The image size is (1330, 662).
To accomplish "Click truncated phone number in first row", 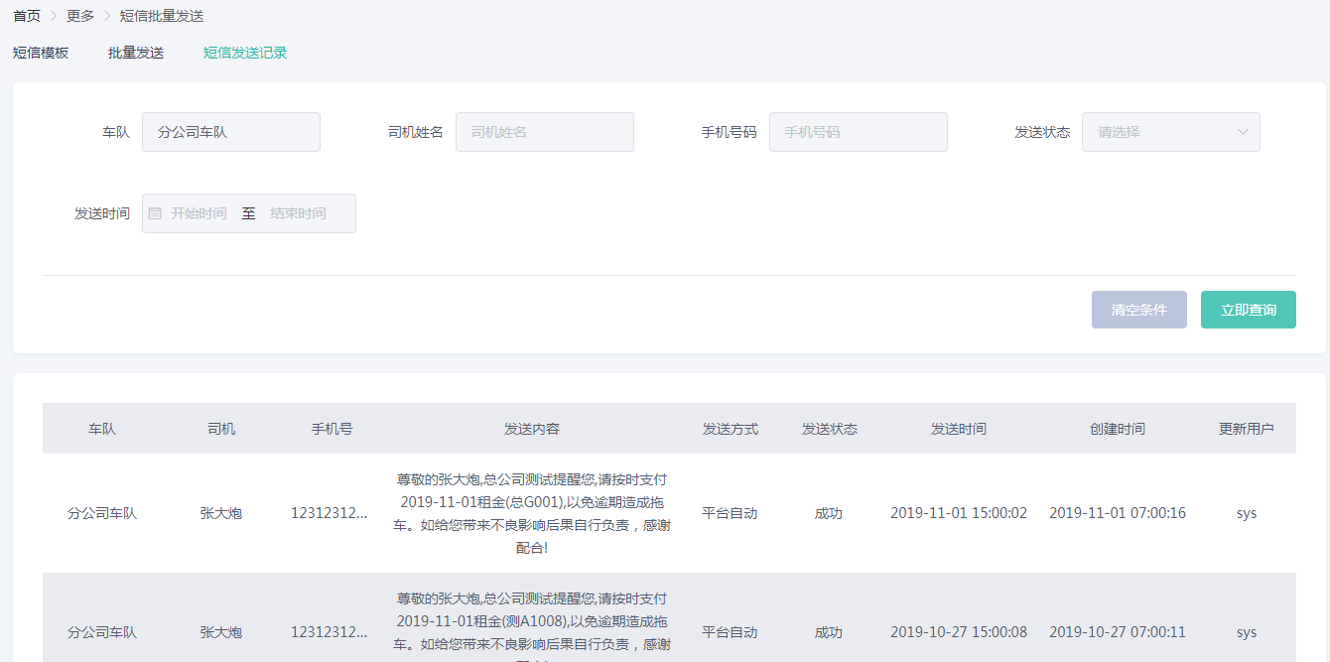I will (x=329, y=513).
